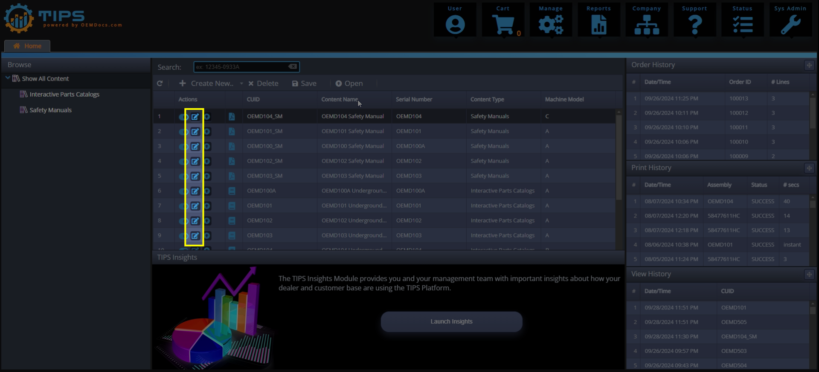Focus the Search input field
Viewport: 819px width, 372px height.
click(247, 67)
